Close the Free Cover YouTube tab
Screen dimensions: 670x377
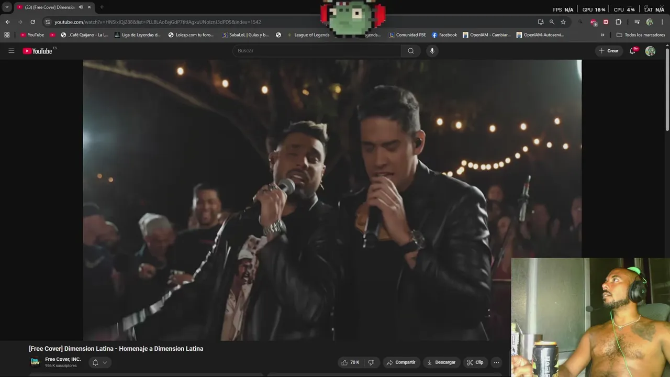(x=89, y=7)
